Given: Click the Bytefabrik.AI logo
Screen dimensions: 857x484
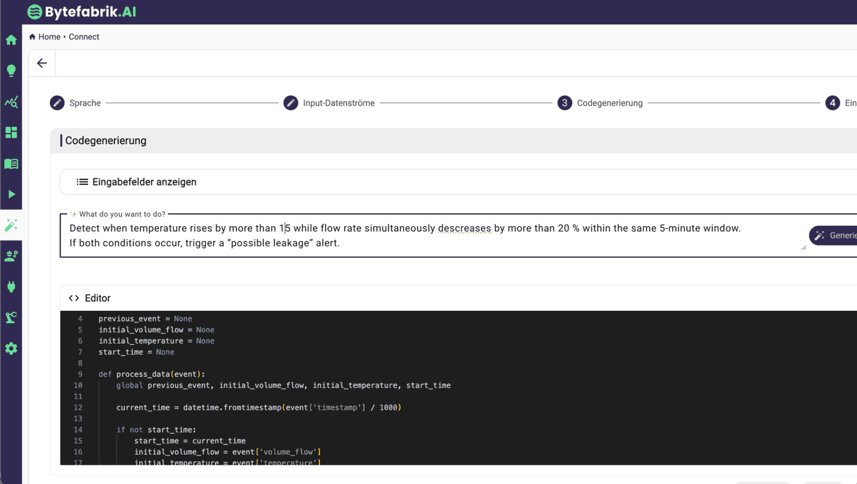Looking at the screenshot, I should (82, 12).
